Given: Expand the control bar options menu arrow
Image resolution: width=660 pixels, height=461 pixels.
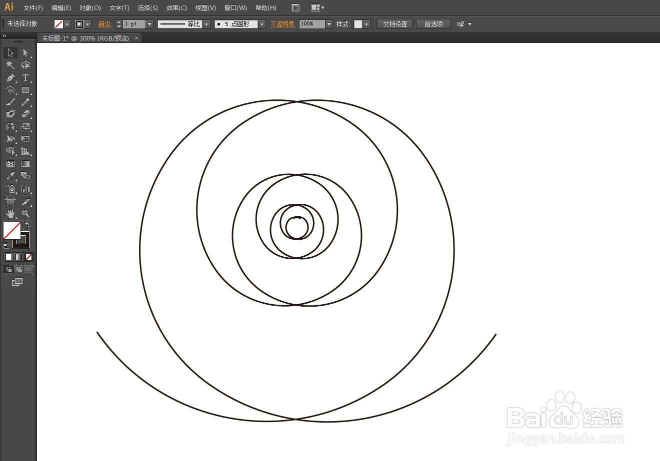Looking at the screenshot, I should coord(469,24).
